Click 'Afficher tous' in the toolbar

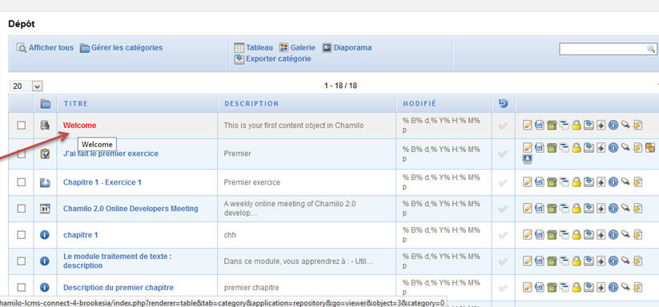coord(45,48)
